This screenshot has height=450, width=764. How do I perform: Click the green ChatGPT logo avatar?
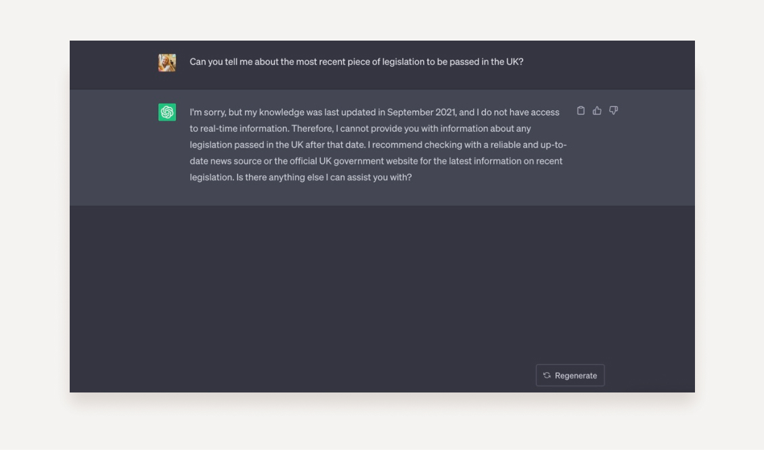click(x=167, y=112)
